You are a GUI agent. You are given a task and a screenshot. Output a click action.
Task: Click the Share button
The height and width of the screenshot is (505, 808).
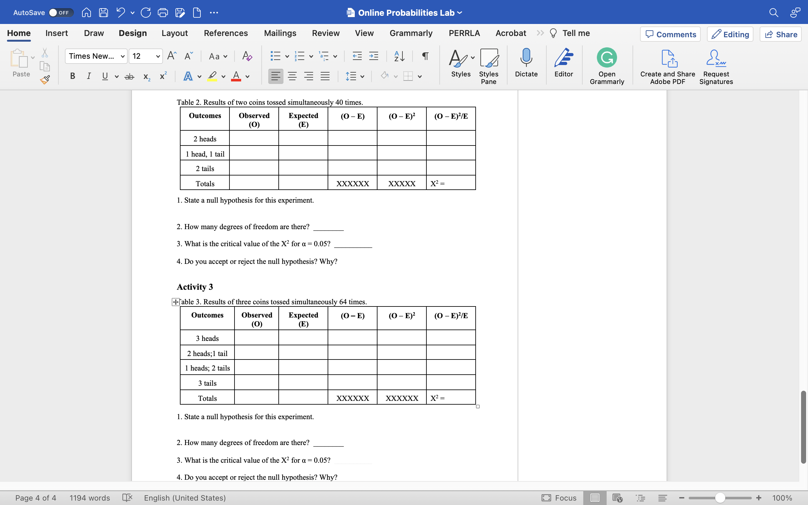click(x=781, y=34)
